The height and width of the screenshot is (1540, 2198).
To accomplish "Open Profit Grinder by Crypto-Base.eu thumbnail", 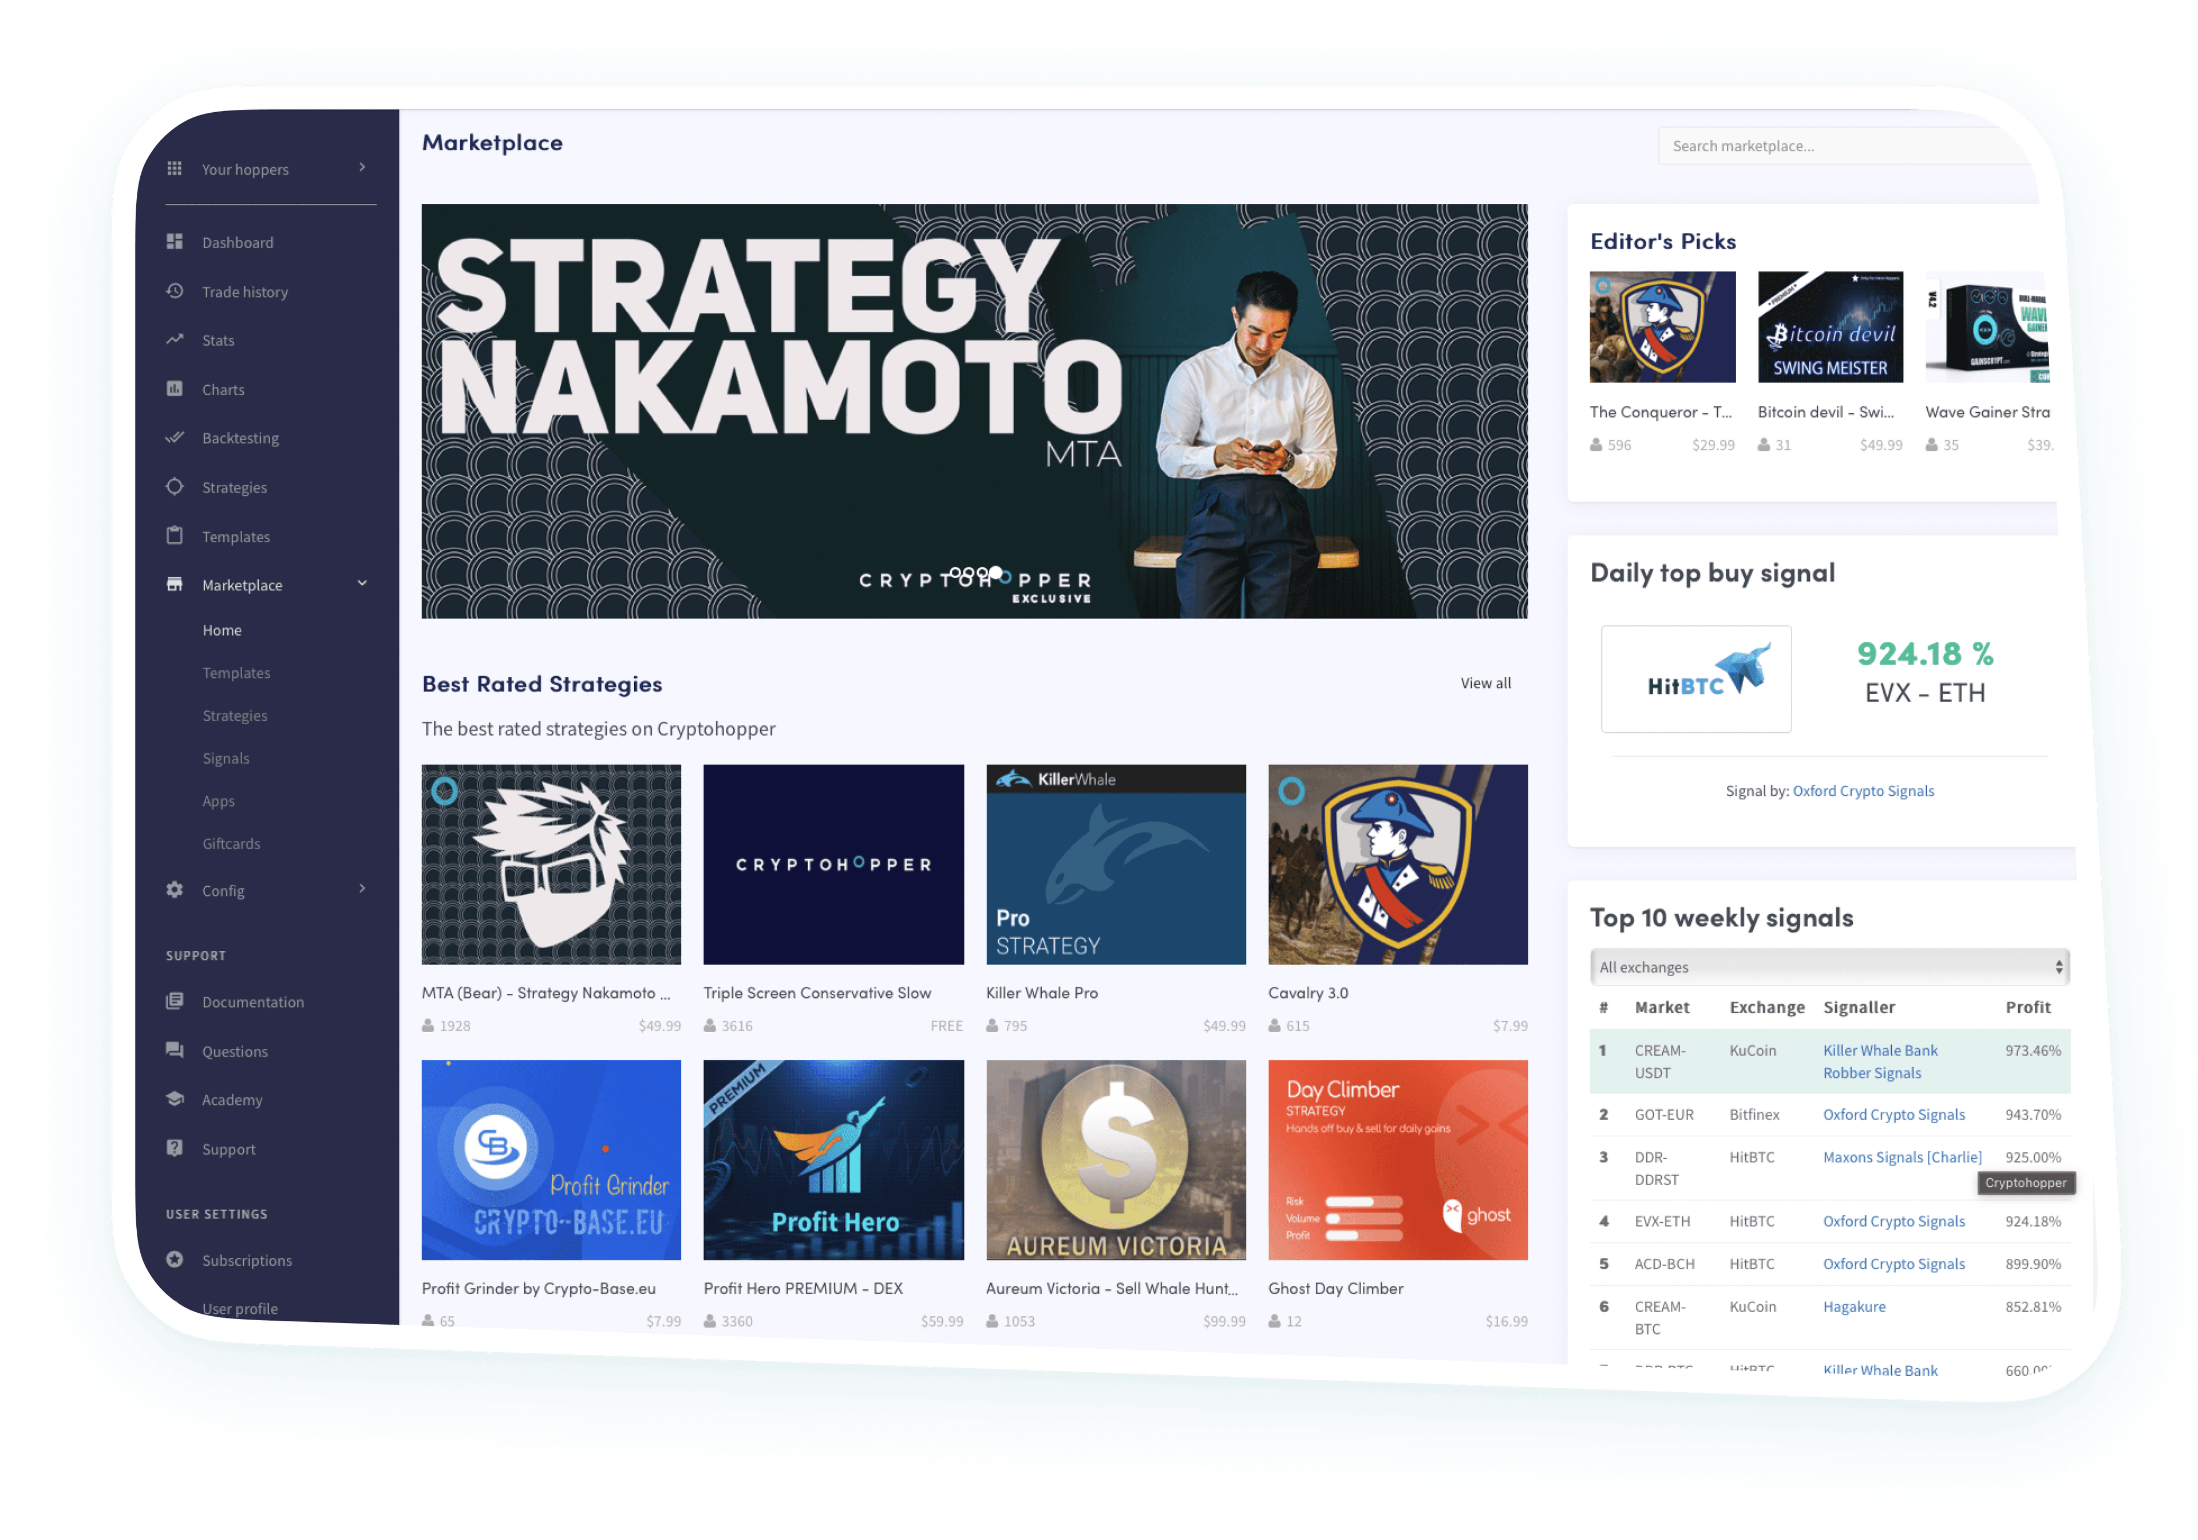I will pos(551,1160).
